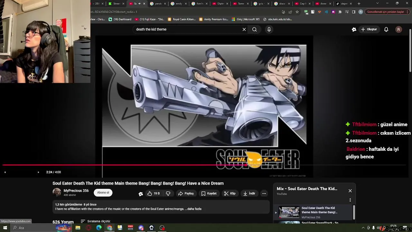Mute the playing tab via speaker icon
The image size is (412, 232).
(139, 4)
